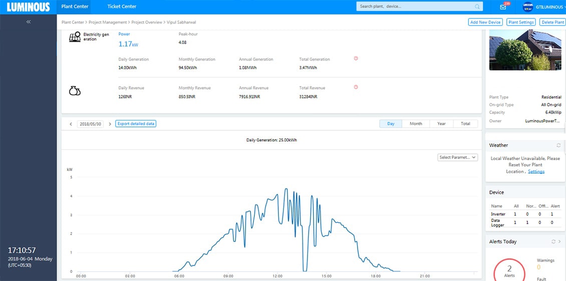Viewport: 566px width, 281px height.
Task: Open the Plant Center tab
Action: click(x=75, y=6)
